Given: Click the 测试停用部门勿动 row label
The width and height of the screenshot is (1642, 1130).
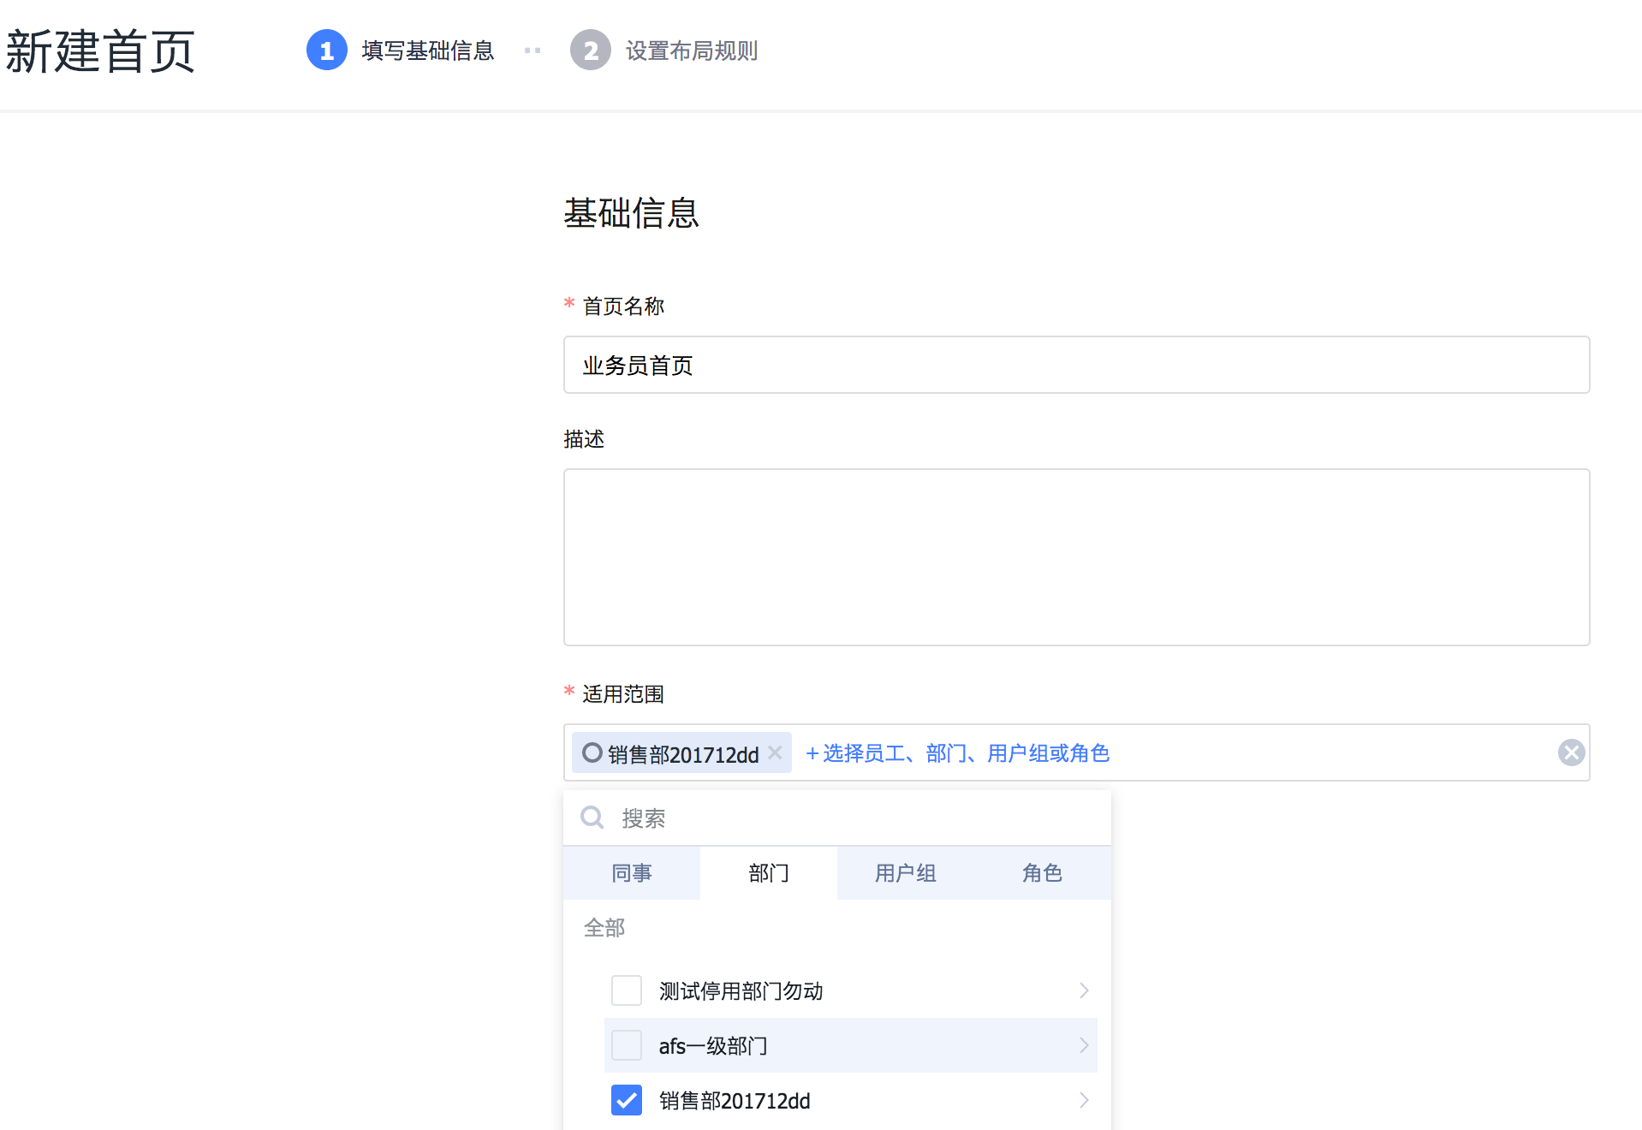Looking at the screenshot, I should (x=741, y=991).
